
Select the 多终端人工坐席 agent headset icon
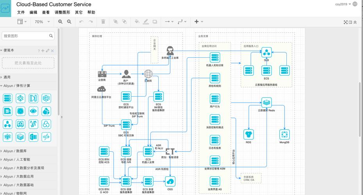click(x=170, y=51)
